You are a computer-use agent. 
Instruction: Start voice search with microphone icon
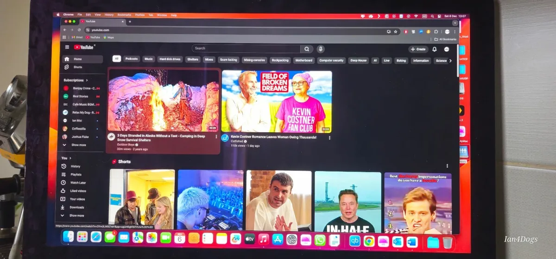[320, 49]
